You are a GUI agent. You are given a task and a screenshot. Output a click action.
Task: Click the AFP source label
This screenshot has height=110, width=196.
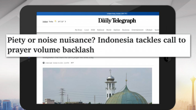[x=72, y=63]
